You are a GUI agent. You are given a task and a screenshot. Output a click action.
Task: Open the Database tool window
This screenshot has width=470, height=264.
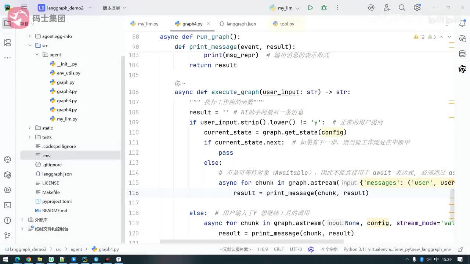pyautogui.click(x=462, y=54)
